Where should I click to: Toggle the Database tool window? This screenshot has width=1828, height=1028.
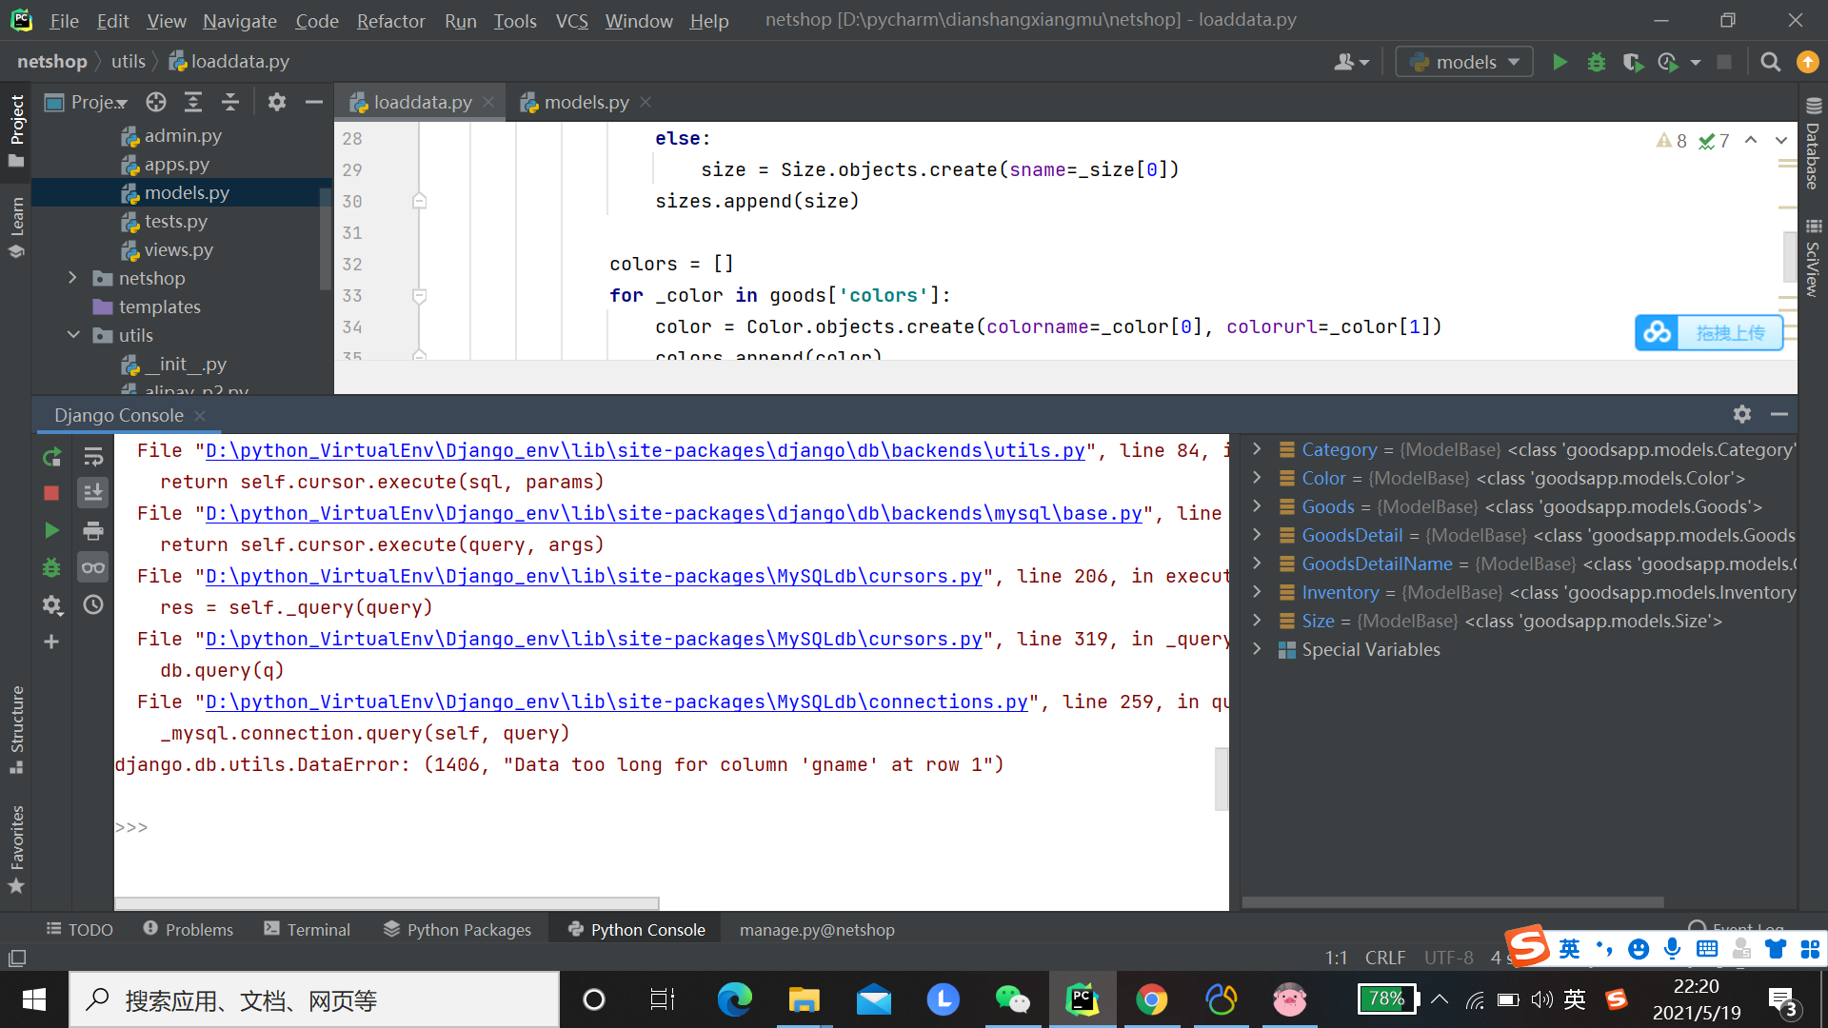click(1813, 143)
